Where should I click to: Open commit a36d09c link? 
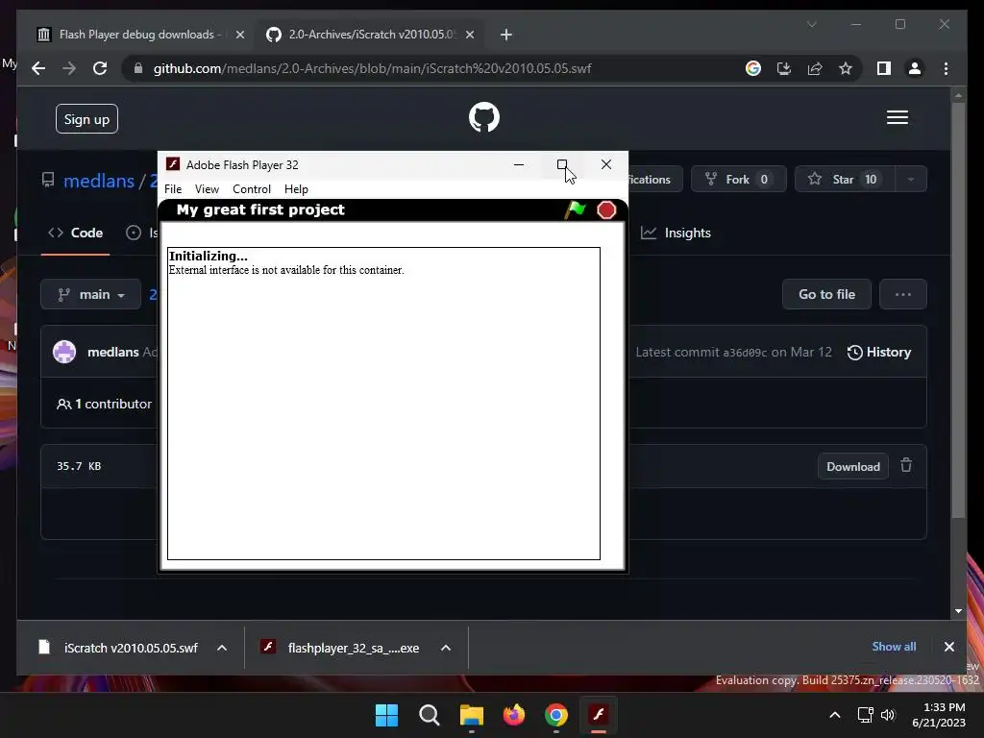745,353
